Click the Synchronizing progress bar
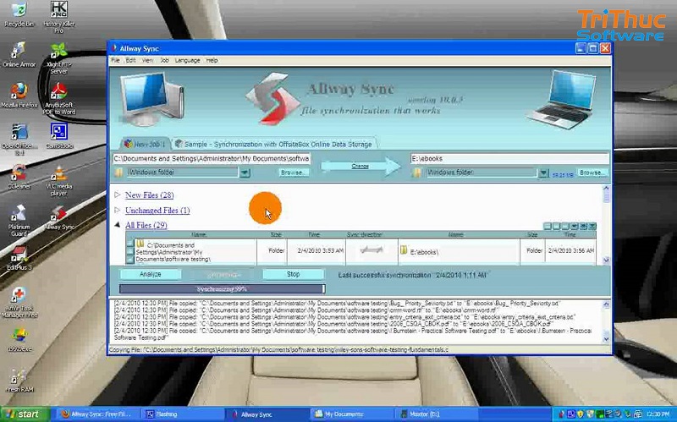The height and width of the screenshot is (422, 677). tap(222, 289)
